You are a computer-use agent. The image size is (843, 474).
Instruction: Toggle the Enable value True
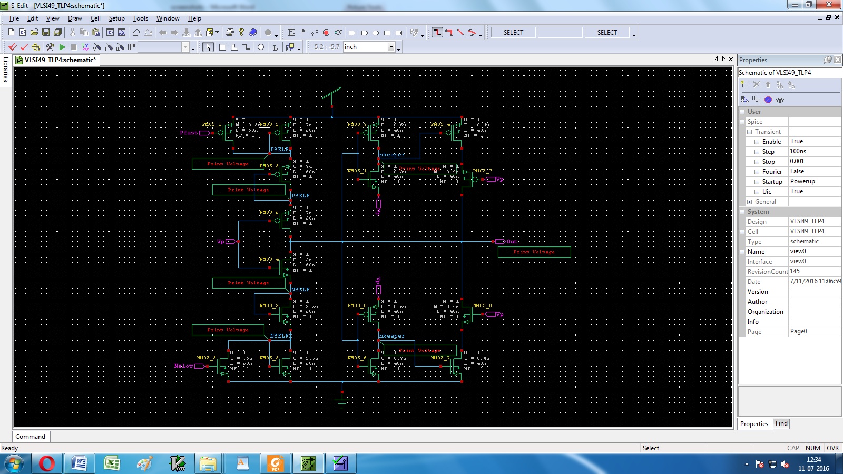coord(815,141)
